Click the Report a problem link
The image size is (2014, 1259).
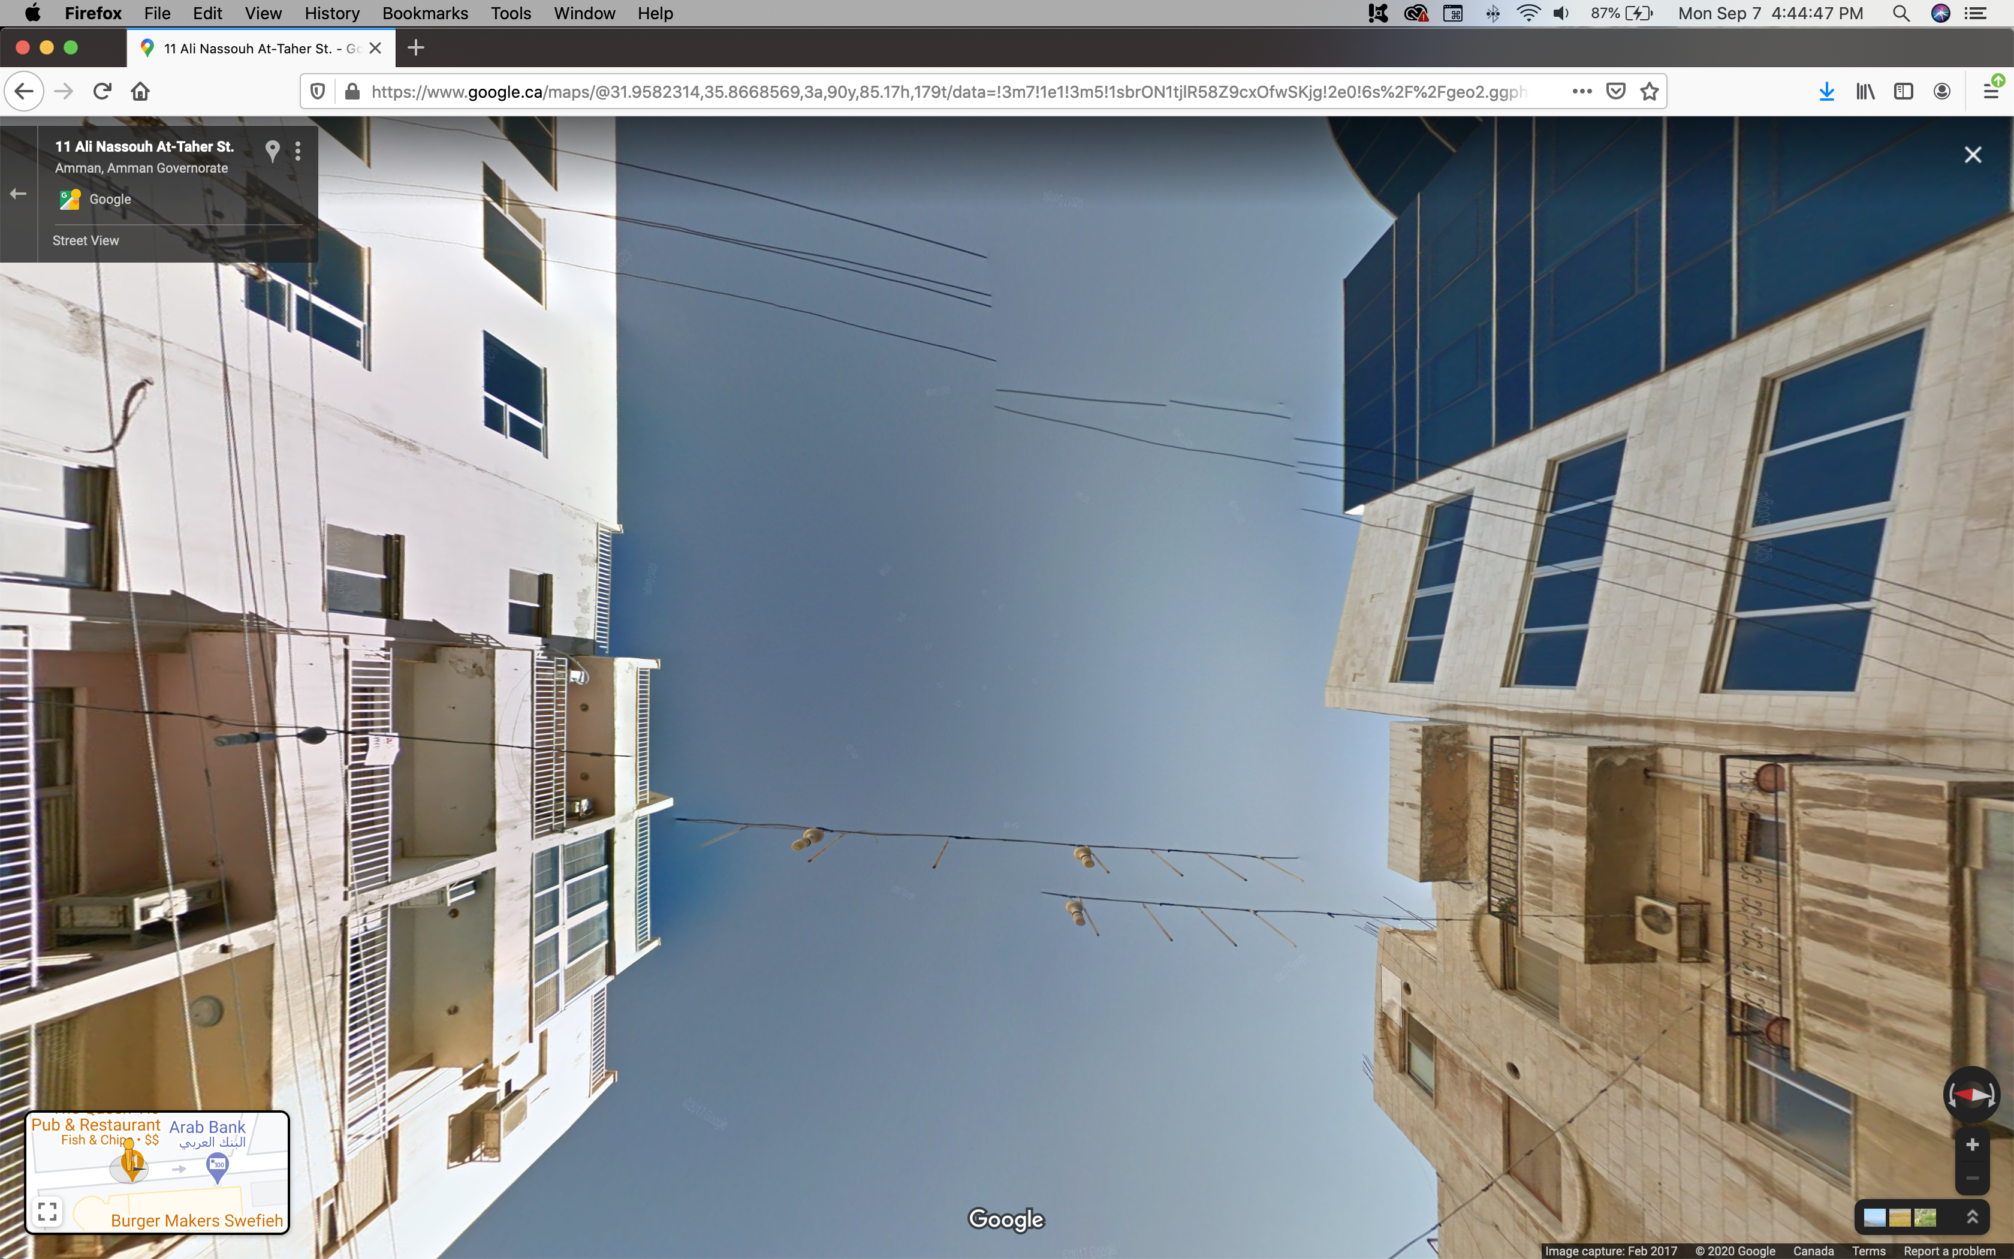tap(1949, 1251)
